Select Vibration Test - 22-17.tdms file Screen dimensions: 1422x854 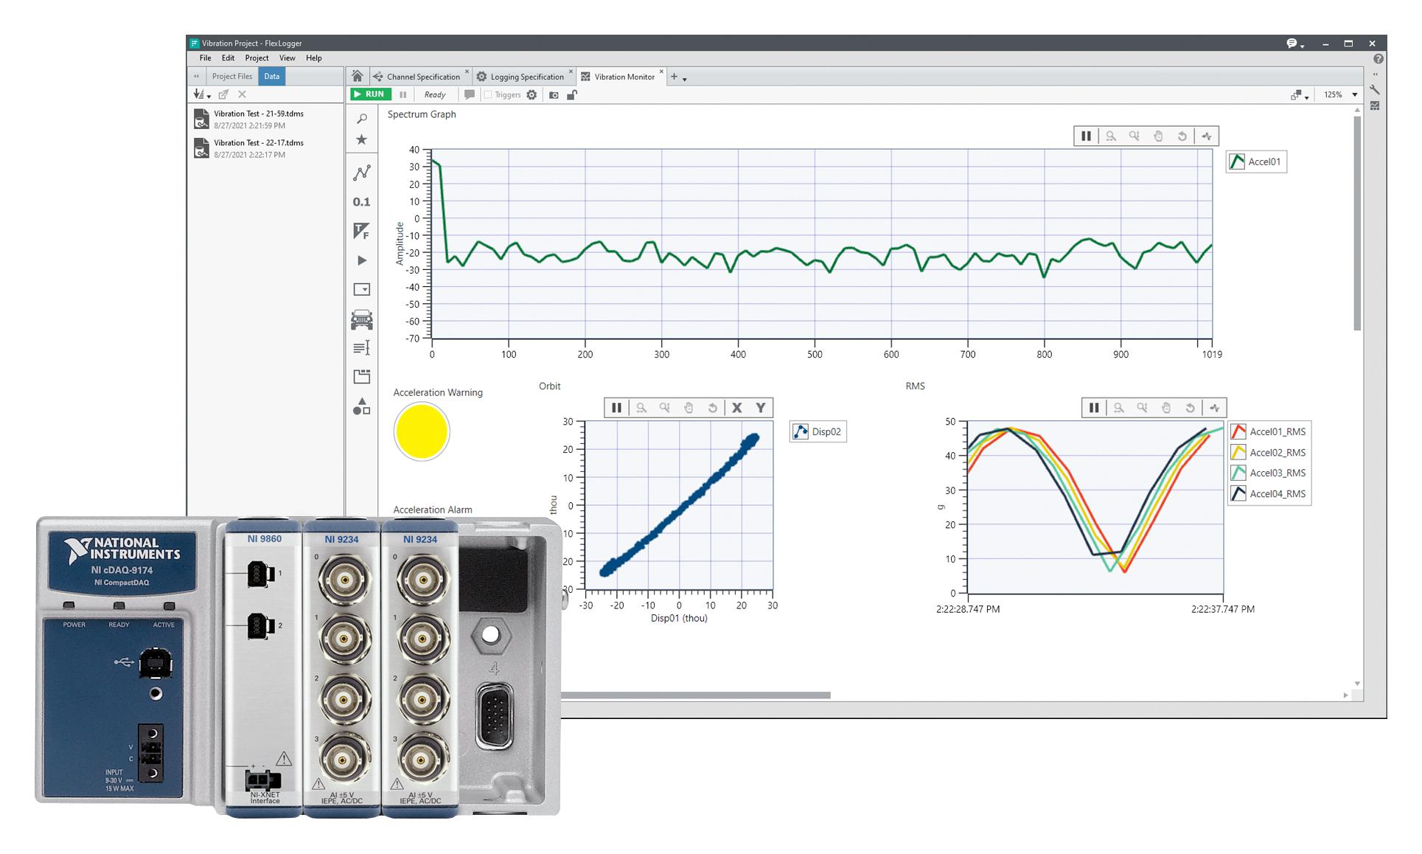265,148
